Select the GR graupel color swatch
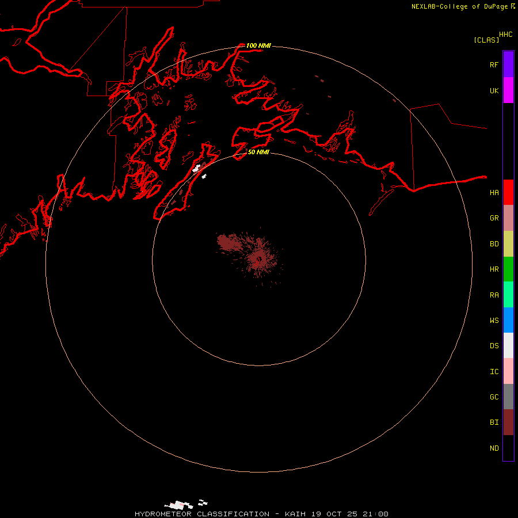518x518 pixels. [508, 218]
